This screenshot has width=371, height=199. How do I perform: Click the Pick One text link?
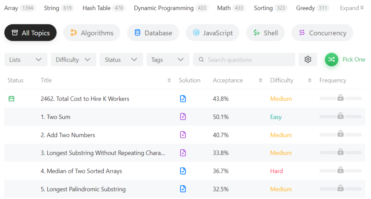[x=354, y=60]
